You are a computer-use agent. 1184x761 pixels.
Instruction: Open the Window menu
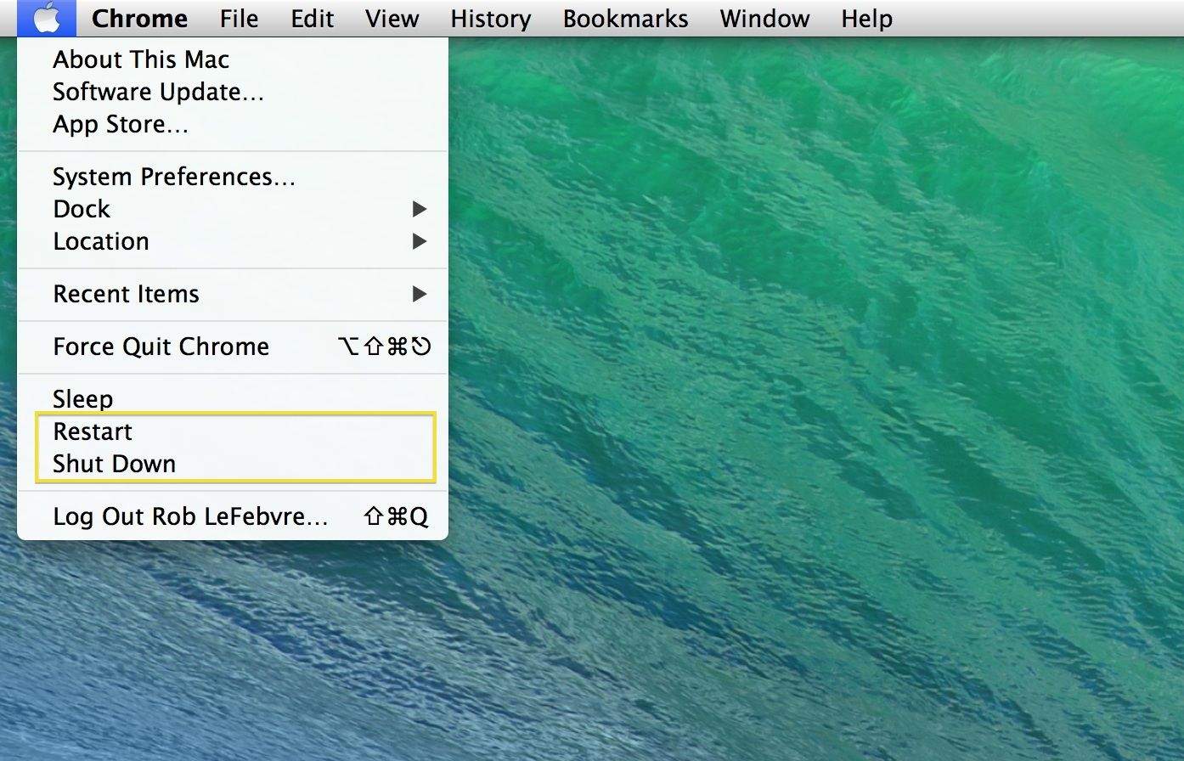(x=764, y=18)
